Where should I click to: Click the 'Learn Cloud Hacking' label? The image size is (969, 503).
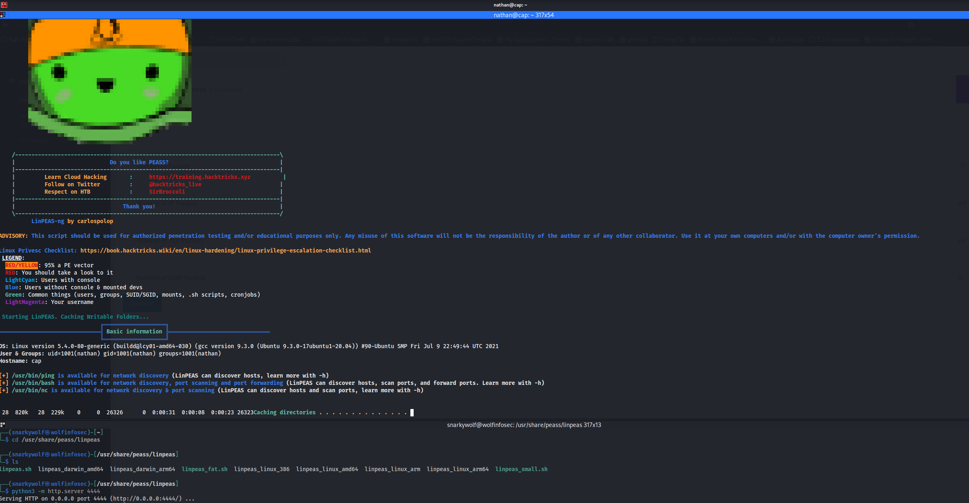(x=76, y=177)
